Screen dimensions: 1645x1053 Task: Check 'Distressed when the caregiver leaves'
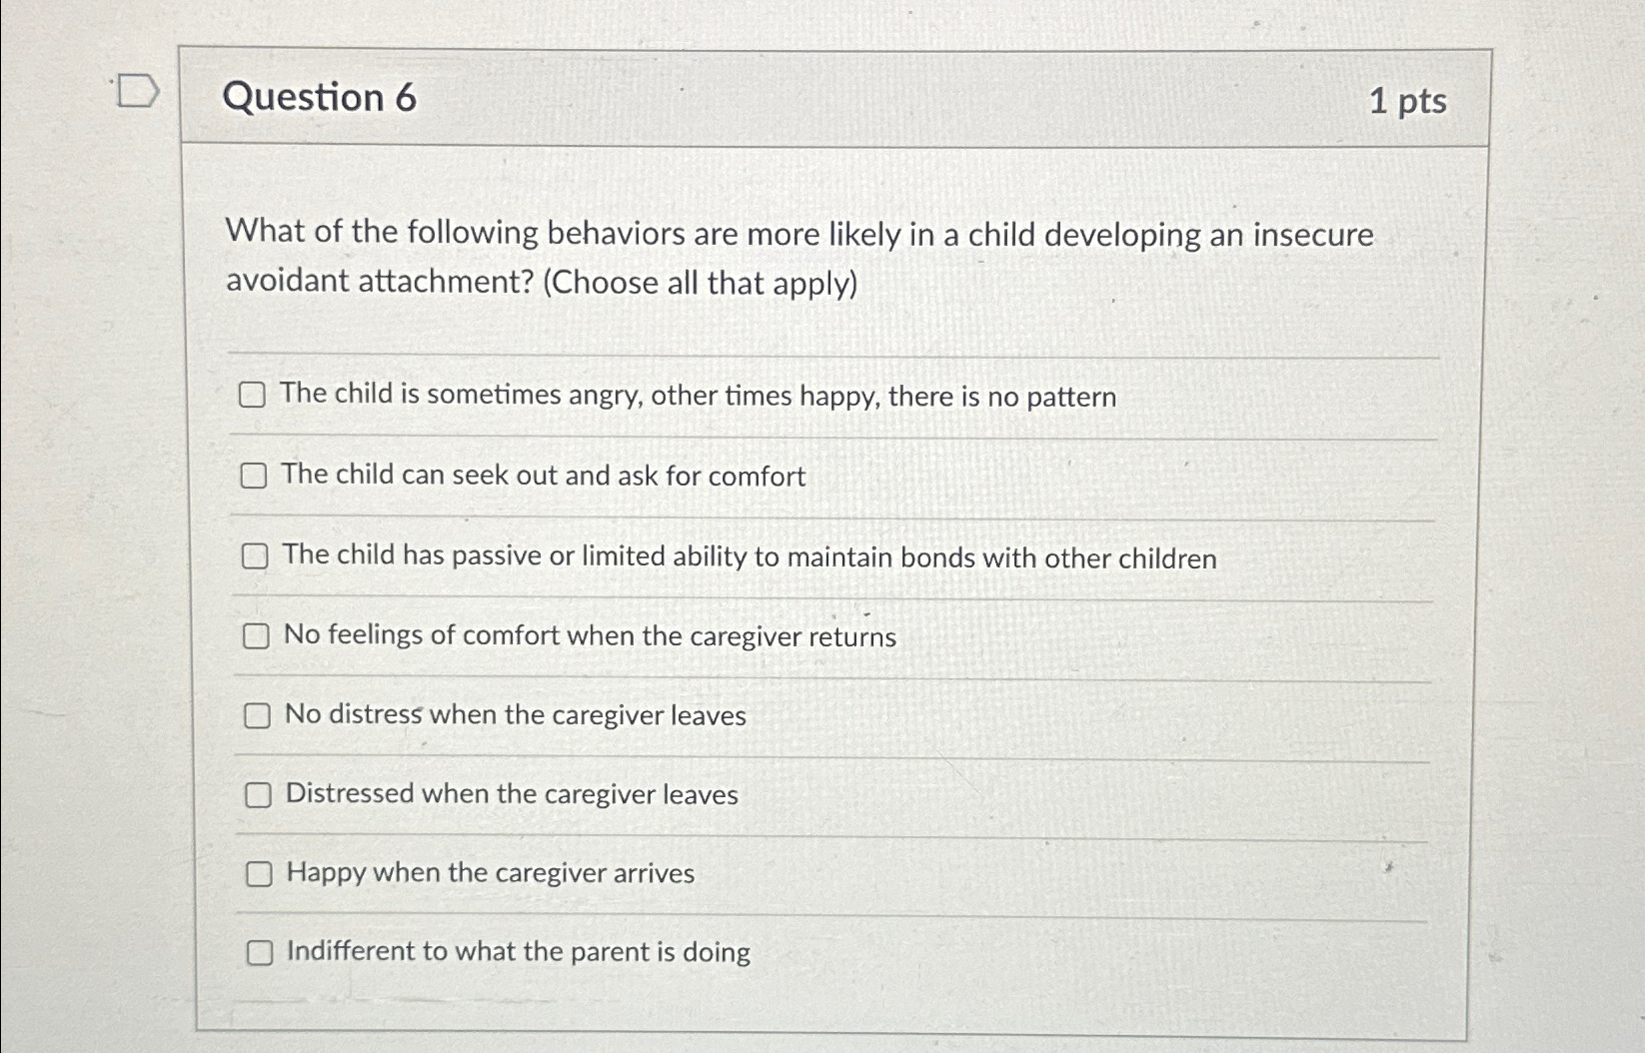[x=259, y=794]
